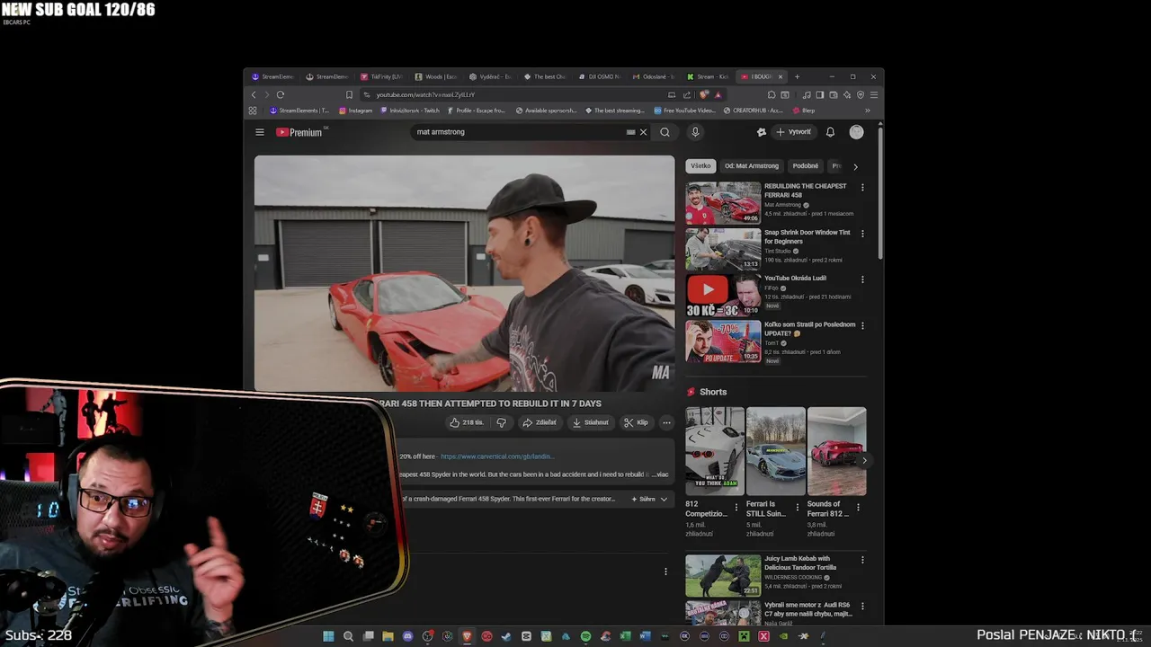The image size is (1151, 647).
Task: Click share icon in address bar
Action: 687,94
